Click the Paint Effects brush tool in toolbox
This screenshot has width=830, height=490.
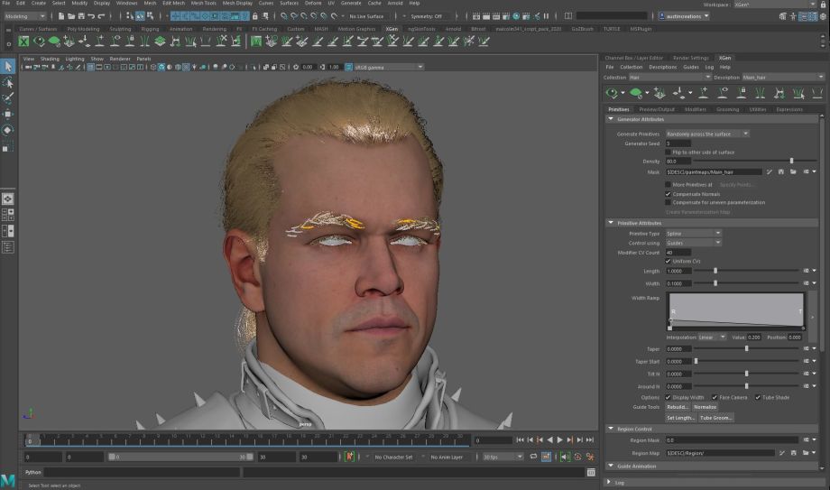pyautogui.click(x=8, y=97)
